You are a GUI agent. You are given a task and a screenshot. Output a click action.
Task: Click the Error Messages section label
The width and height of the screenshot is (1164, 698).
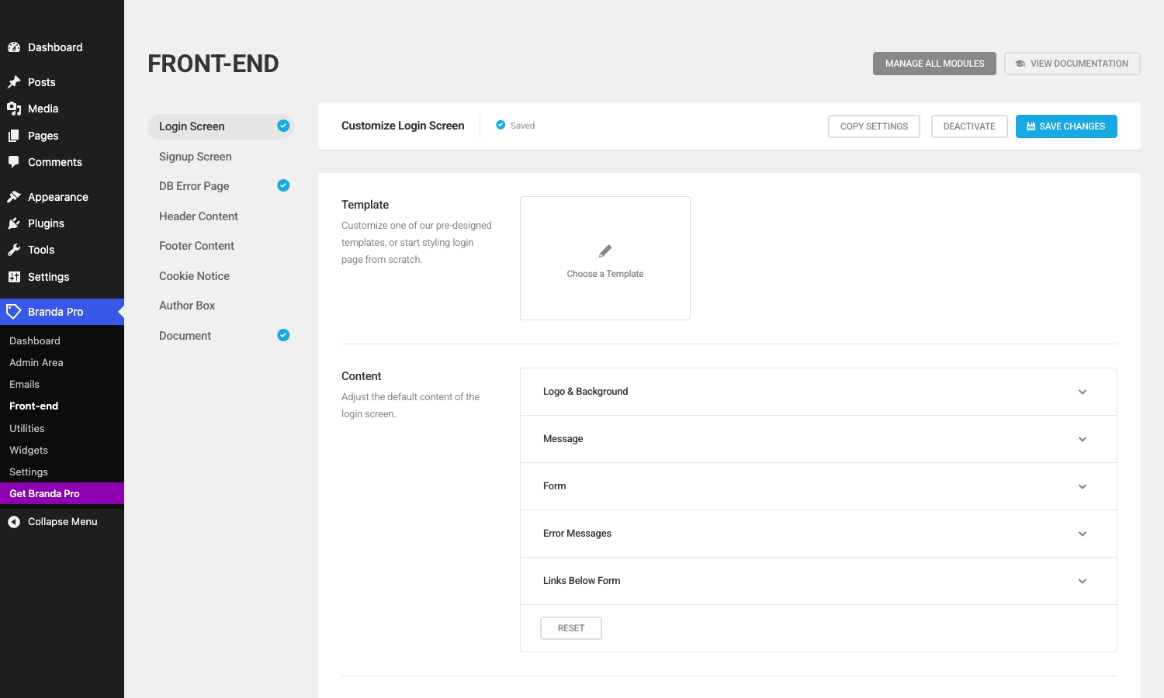(x=577, y=534)
